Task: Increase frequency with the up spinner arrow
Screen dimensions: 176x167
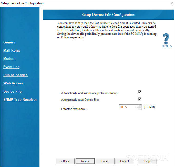Action: point(139,106)
